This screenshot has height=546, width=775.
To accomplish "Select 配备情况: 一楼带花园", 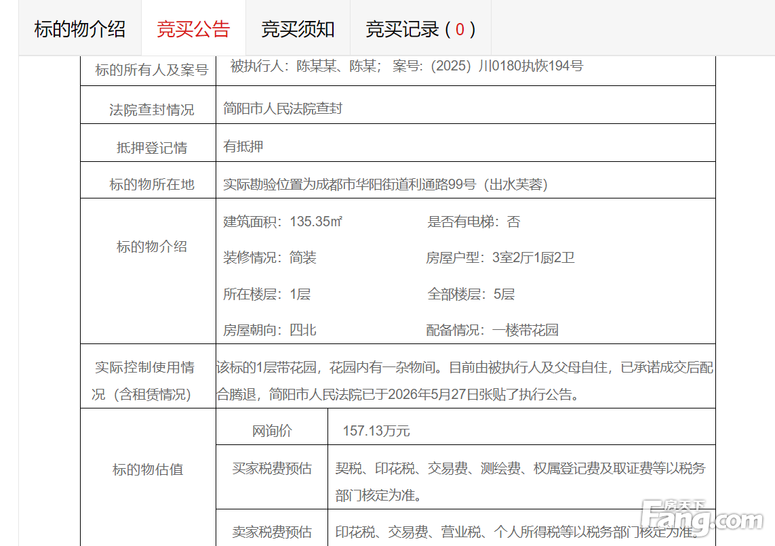I will [492, 330].
